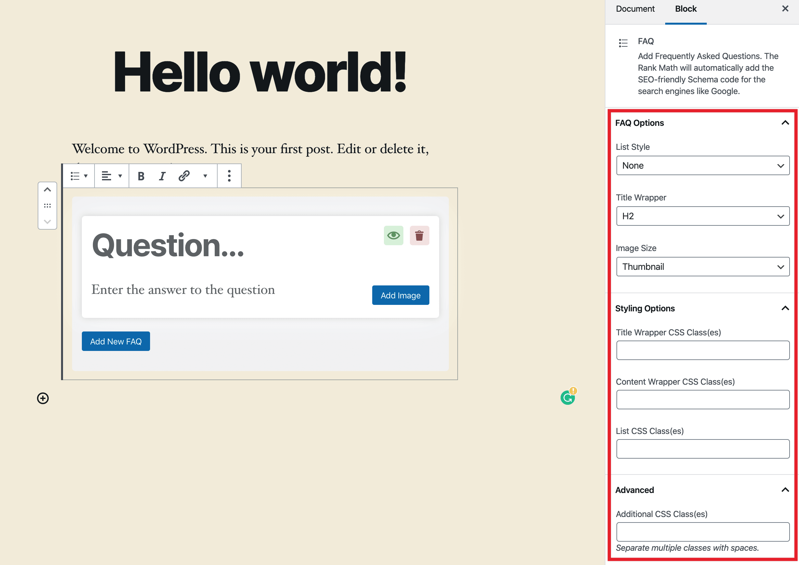
Task: Click the Bold formatting icon
Action: click(x=141, y=176)
